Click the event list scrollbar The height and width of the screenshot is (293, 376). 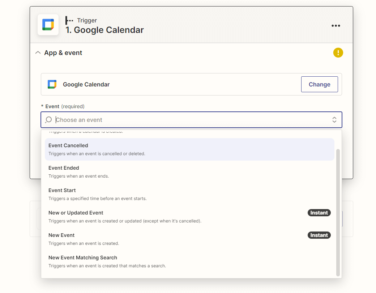click(x=338, y=213)
